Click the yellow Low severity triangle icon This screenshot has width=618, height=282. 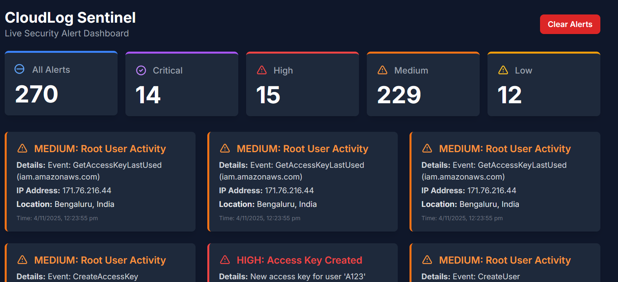tap(503, 70)
